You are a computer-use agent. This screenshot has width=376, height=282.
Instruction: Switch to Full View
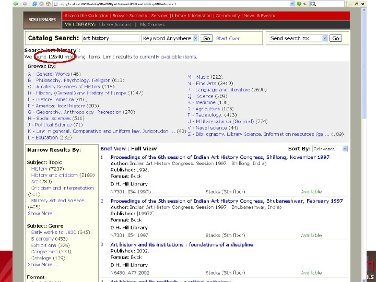144,149
